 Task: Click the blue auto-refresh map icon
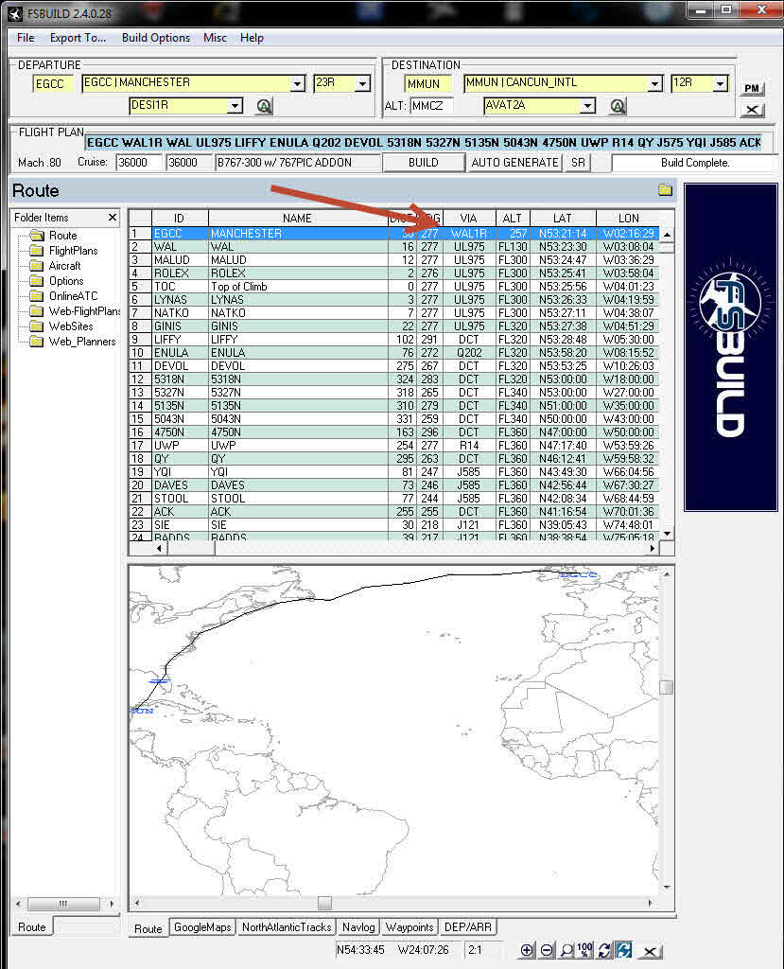(624, 950)
